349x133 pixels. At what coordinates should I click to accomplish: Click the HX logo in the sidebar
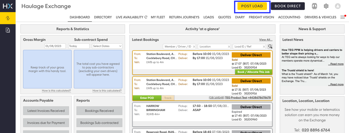pos(8,6)
